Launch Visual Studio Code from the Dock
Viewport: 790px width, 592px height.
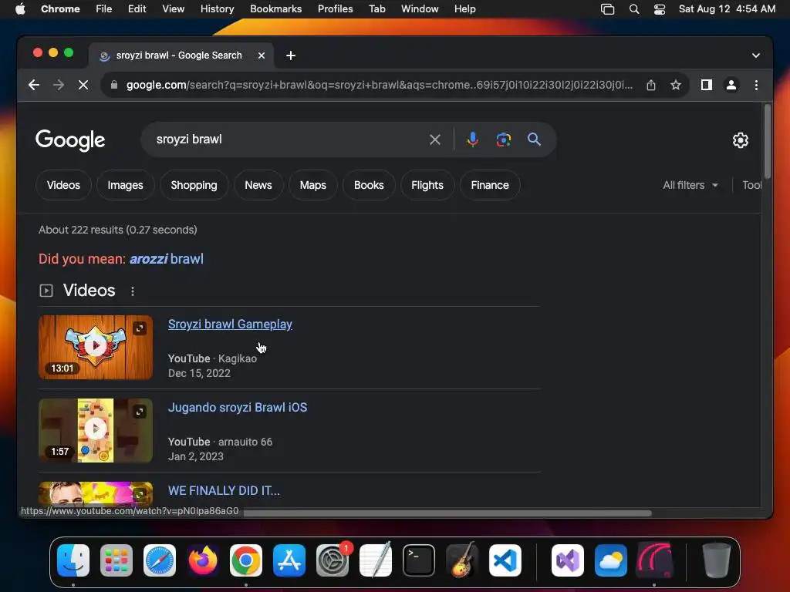coord(505,560)
